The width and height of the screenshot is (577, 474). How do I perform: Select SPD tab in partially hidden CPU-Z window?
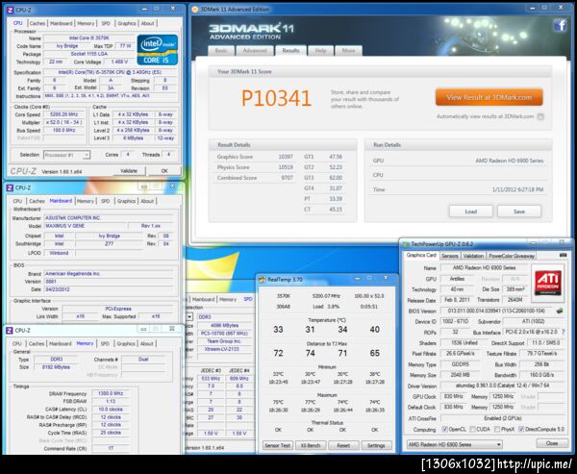[248, 299]
